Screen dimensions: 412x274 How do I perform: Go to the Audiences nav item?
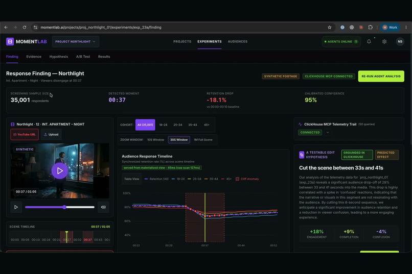click(x=238, y=41)
